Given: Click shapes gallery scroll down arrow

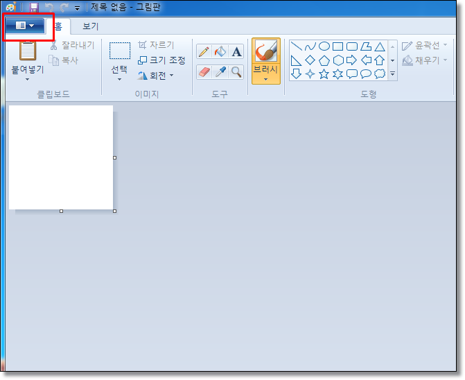Looking at the screenshot, I should (x=393, y=60).
